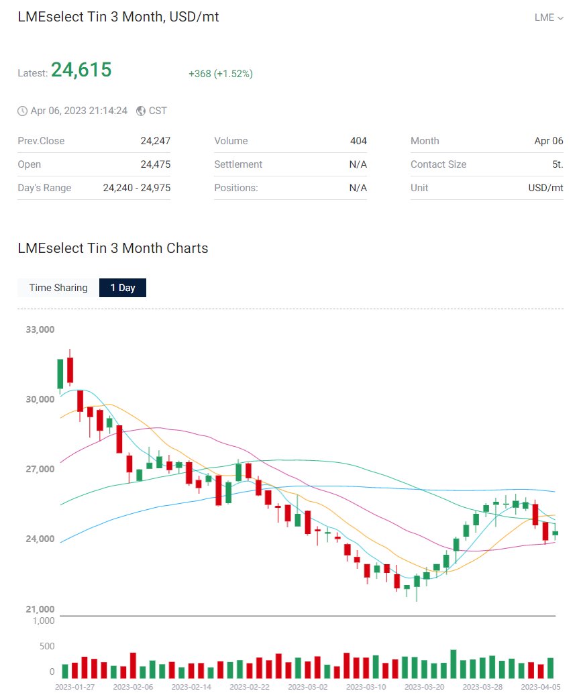The width and height of the screenshot is (579, 695).
Task: Click the 2023-02-14 date axis label
Action: coord(191,686)
